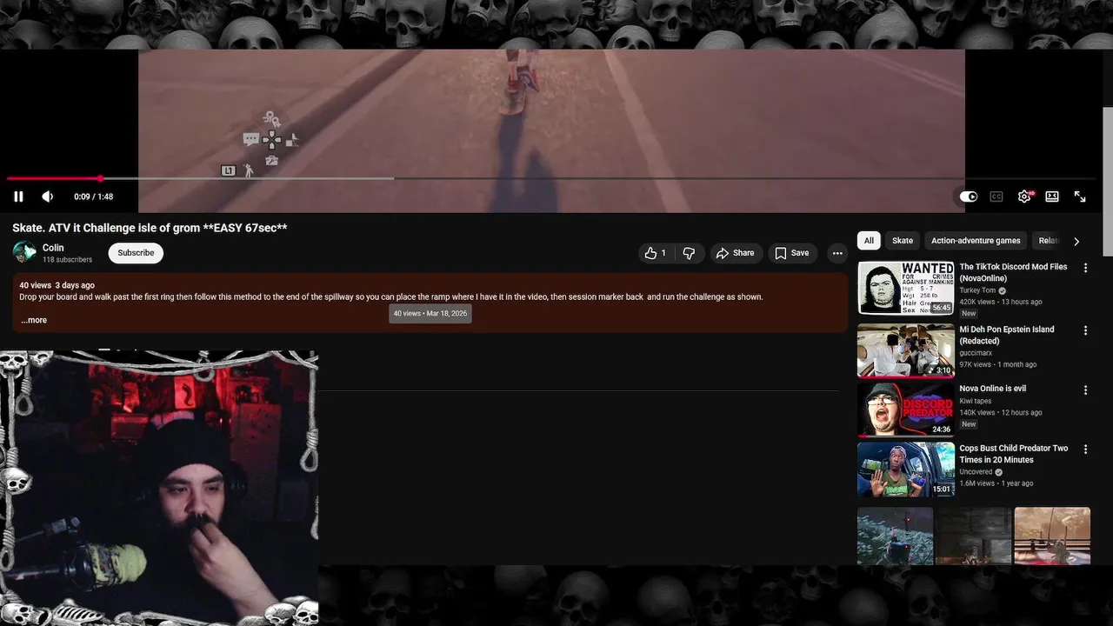Open options for Cops Bust Child Predator
The image size is (1113, 626).
pos(1085,450)
